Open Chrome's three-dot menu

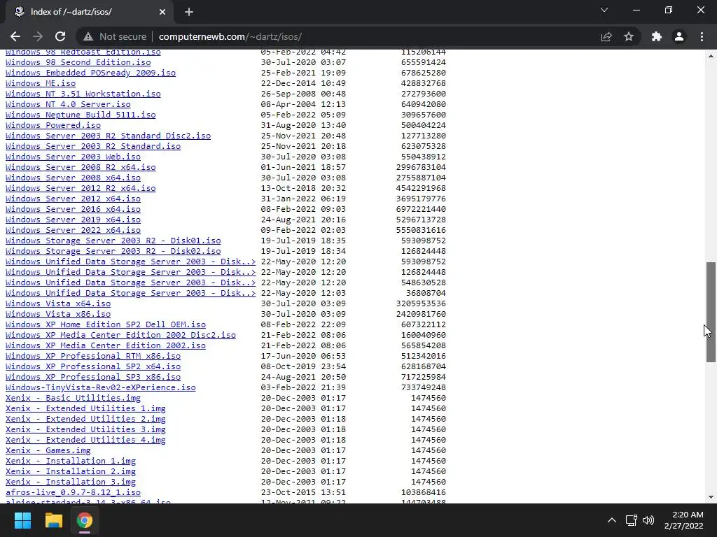[x=702, y=36]
